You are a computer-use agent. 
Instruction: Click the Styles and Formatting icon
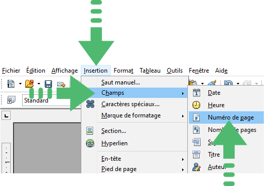(x=11, y=100)
